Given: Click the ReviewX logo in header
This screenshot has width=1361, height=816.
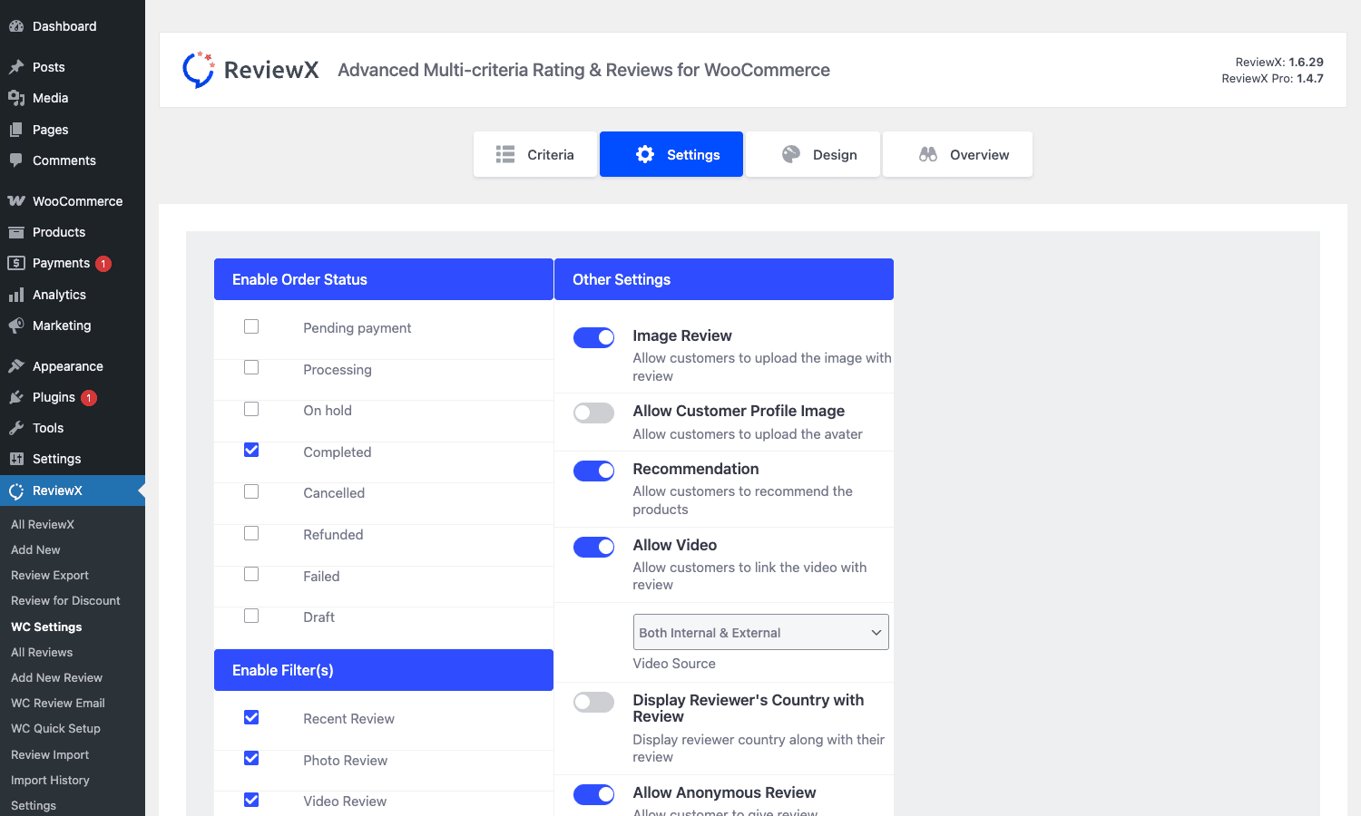Looking at the screenshot, I should point(250,70).
